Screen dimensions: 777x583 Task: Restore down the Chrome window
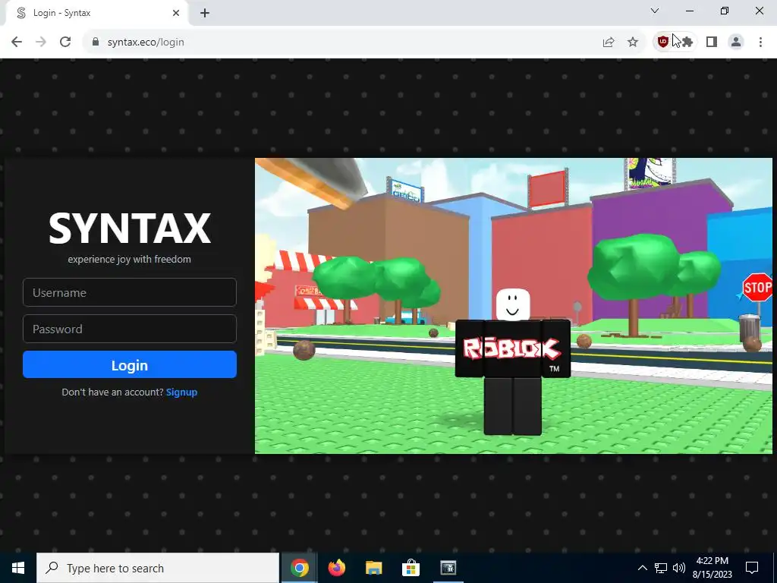(x=725, y=11)
